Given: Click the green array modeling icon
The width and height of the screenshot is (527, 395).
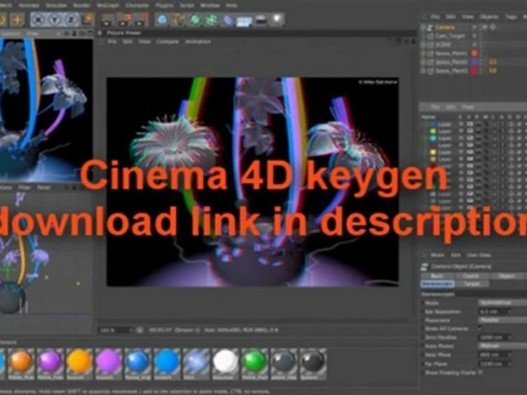Looking at the screenshot, I should (x=211, y=20).
